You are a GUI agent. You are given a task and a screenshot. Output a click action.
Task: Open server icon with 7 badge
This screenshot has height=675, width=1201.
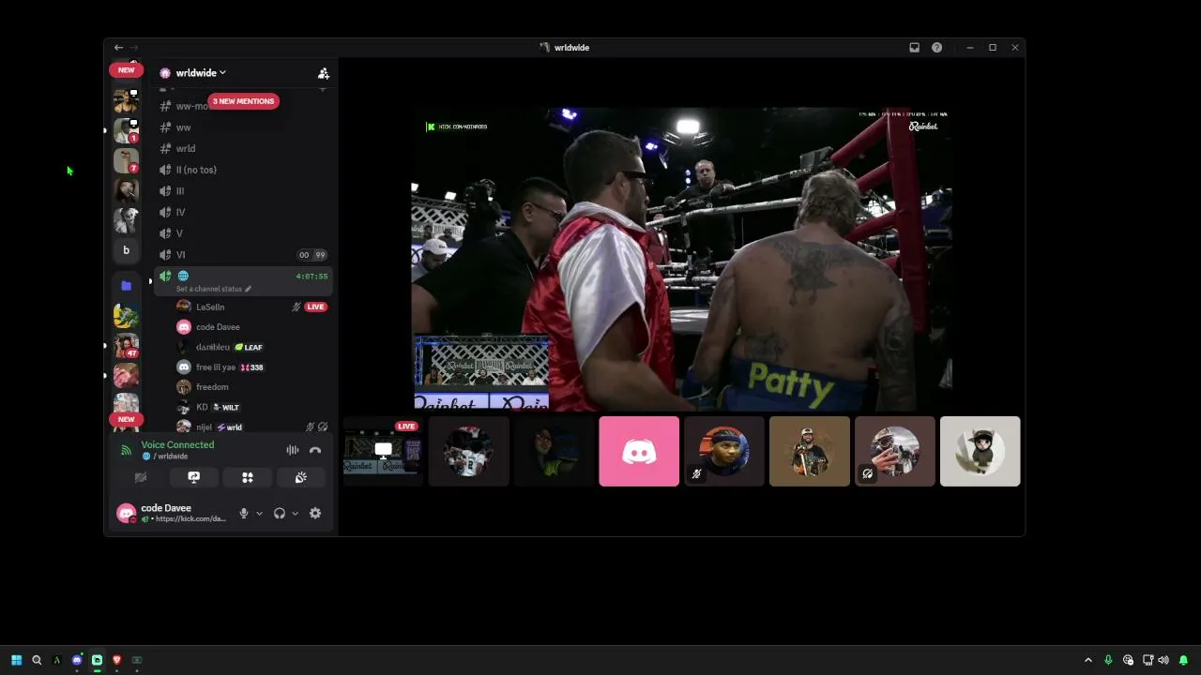click(126, 160)
